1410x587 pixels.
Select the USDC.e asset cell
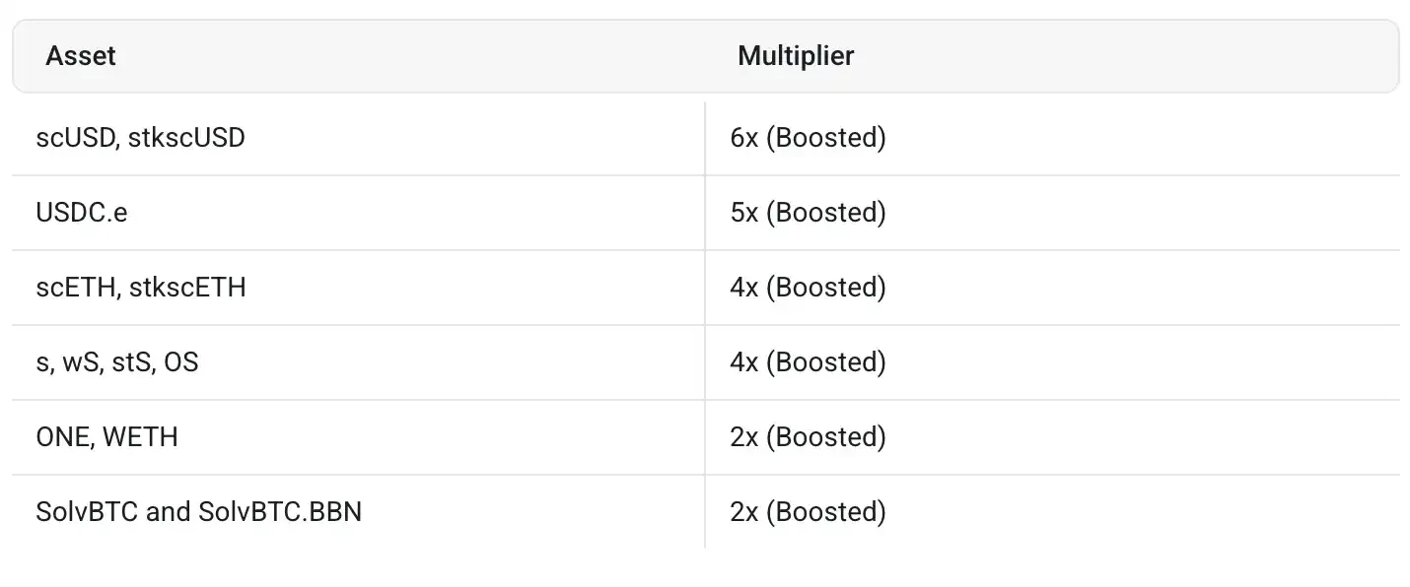click(82, 213)
